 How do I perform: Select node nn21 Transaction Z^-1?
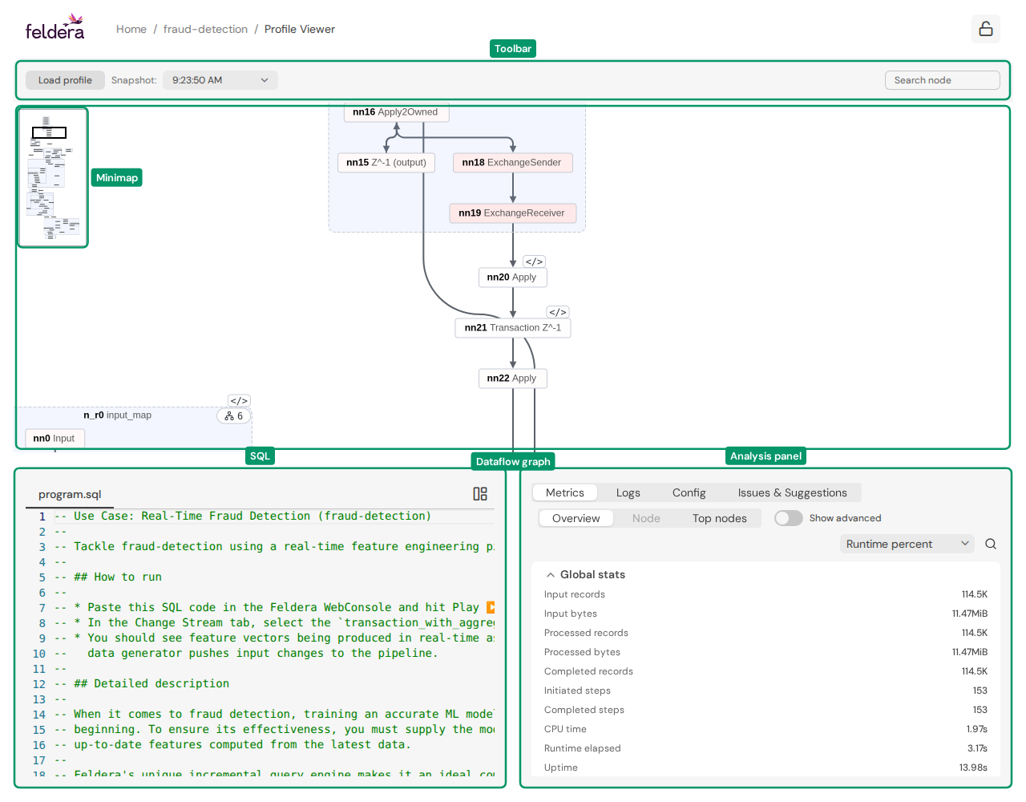click(513, 328)
